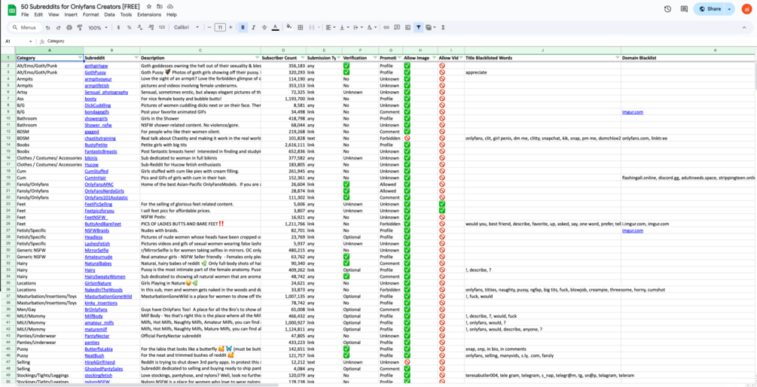Open text rotation dropdown
Screen dimensions: 757x387
point(372,28)
